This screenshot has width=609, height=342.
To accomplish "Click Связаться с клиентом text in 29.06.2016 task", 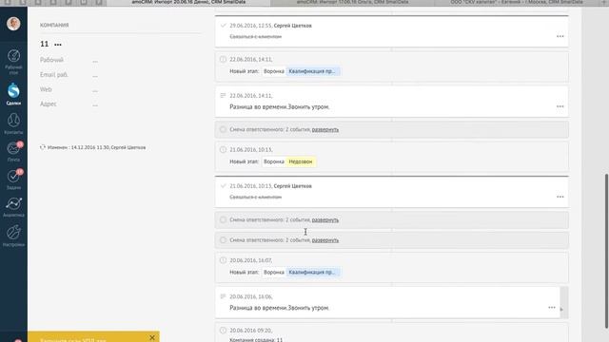I will pos(256,37).
